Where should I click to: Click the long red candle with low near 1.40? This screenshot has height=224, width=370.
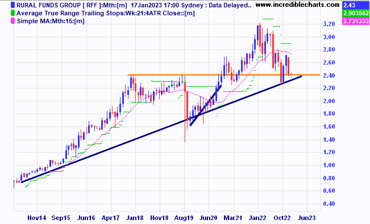pyautogui.click(x=185, y=109)
